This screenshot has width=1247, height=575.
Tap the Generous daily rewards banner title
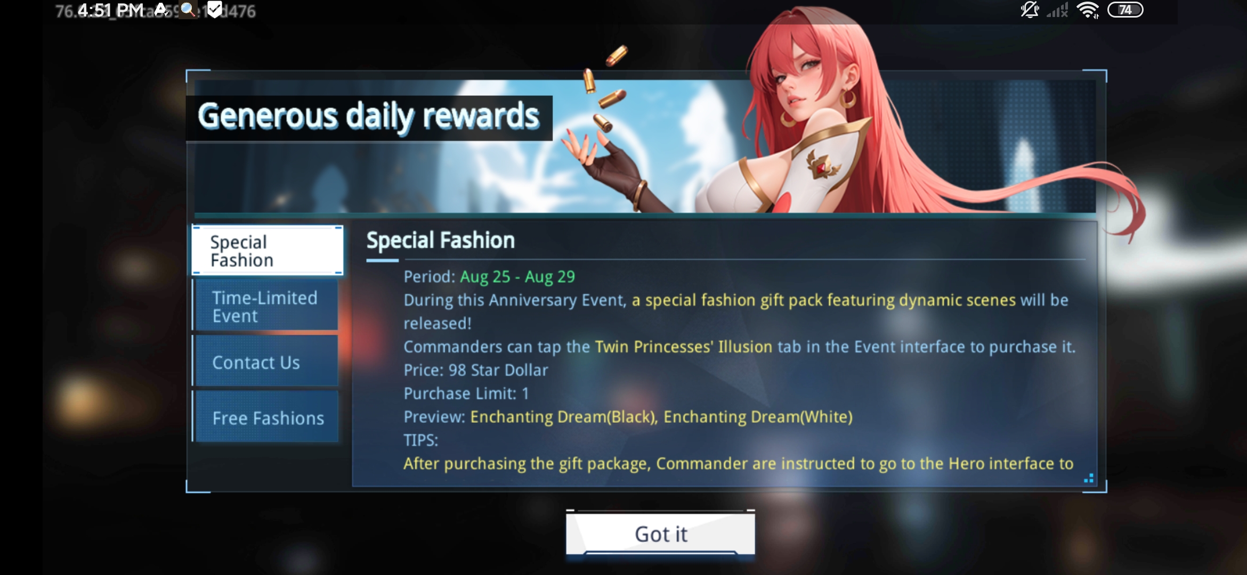[x=369, y=117]
